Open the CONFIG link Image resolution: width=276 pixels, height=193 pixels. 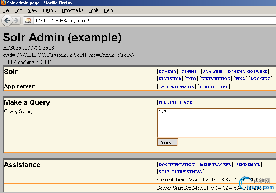click(190, 72)
